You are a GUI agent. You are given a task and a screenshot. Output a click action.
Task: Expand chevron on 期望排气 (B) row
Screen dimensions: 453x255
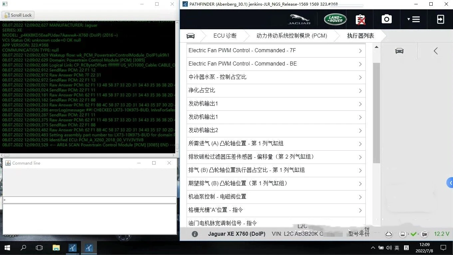click(360, 184)
